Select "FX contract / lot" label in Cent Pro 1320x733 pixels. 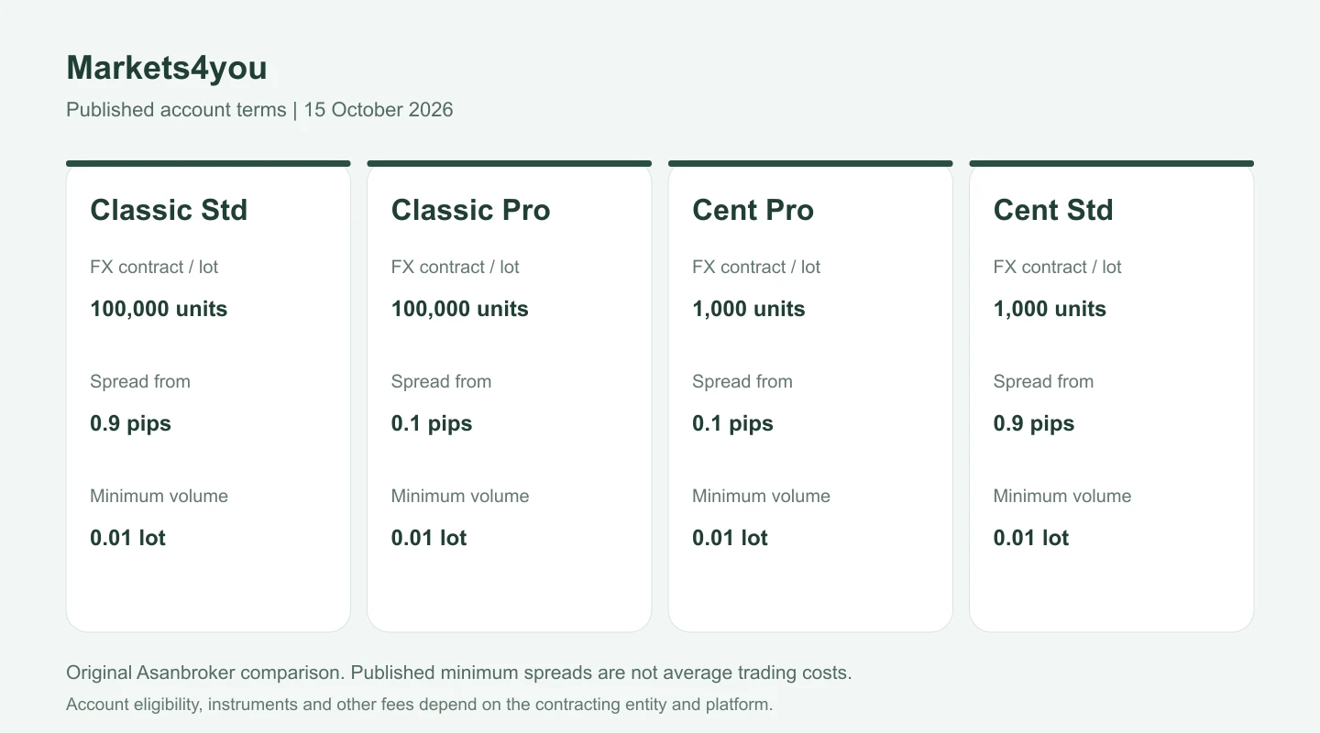pos(756,268)
